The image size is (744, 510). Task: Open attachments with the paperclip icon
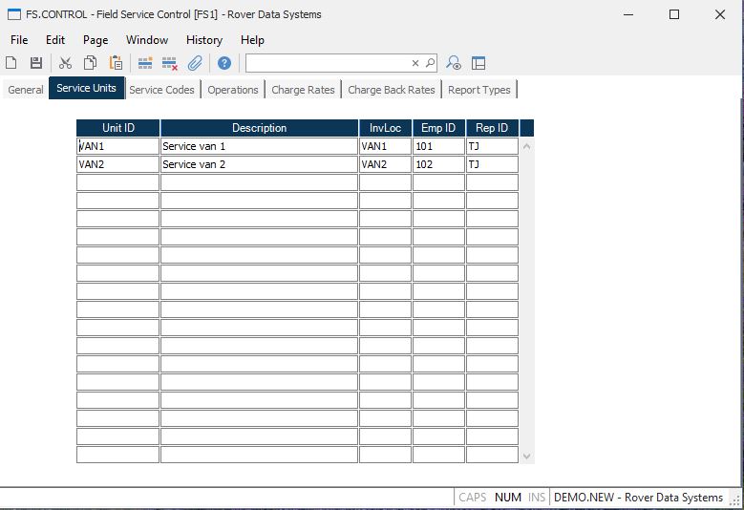tap(195, 63)
